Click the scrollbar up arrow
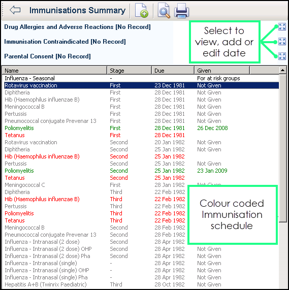Image resolution: width=289 pixels, height=290 pixels. point(282,70)
